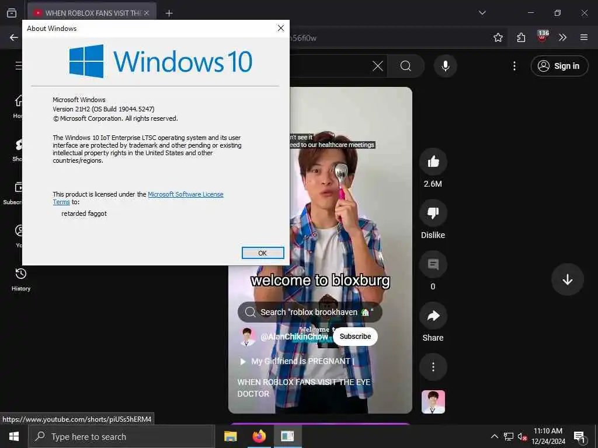This screenshot has width=598, height=448.
Task: Open clock showing 11:10 AM
Action: coord(548,436)
